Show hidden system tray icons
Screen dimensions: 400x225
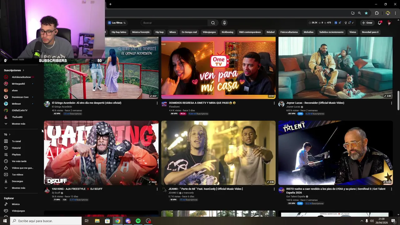coord(362,221)
